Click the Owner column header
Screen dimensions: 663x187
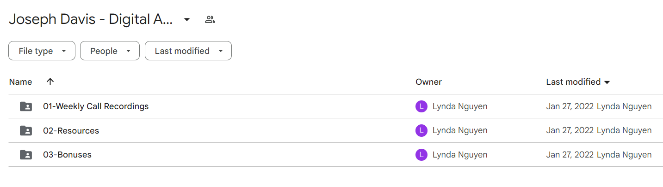click(428, 82)
